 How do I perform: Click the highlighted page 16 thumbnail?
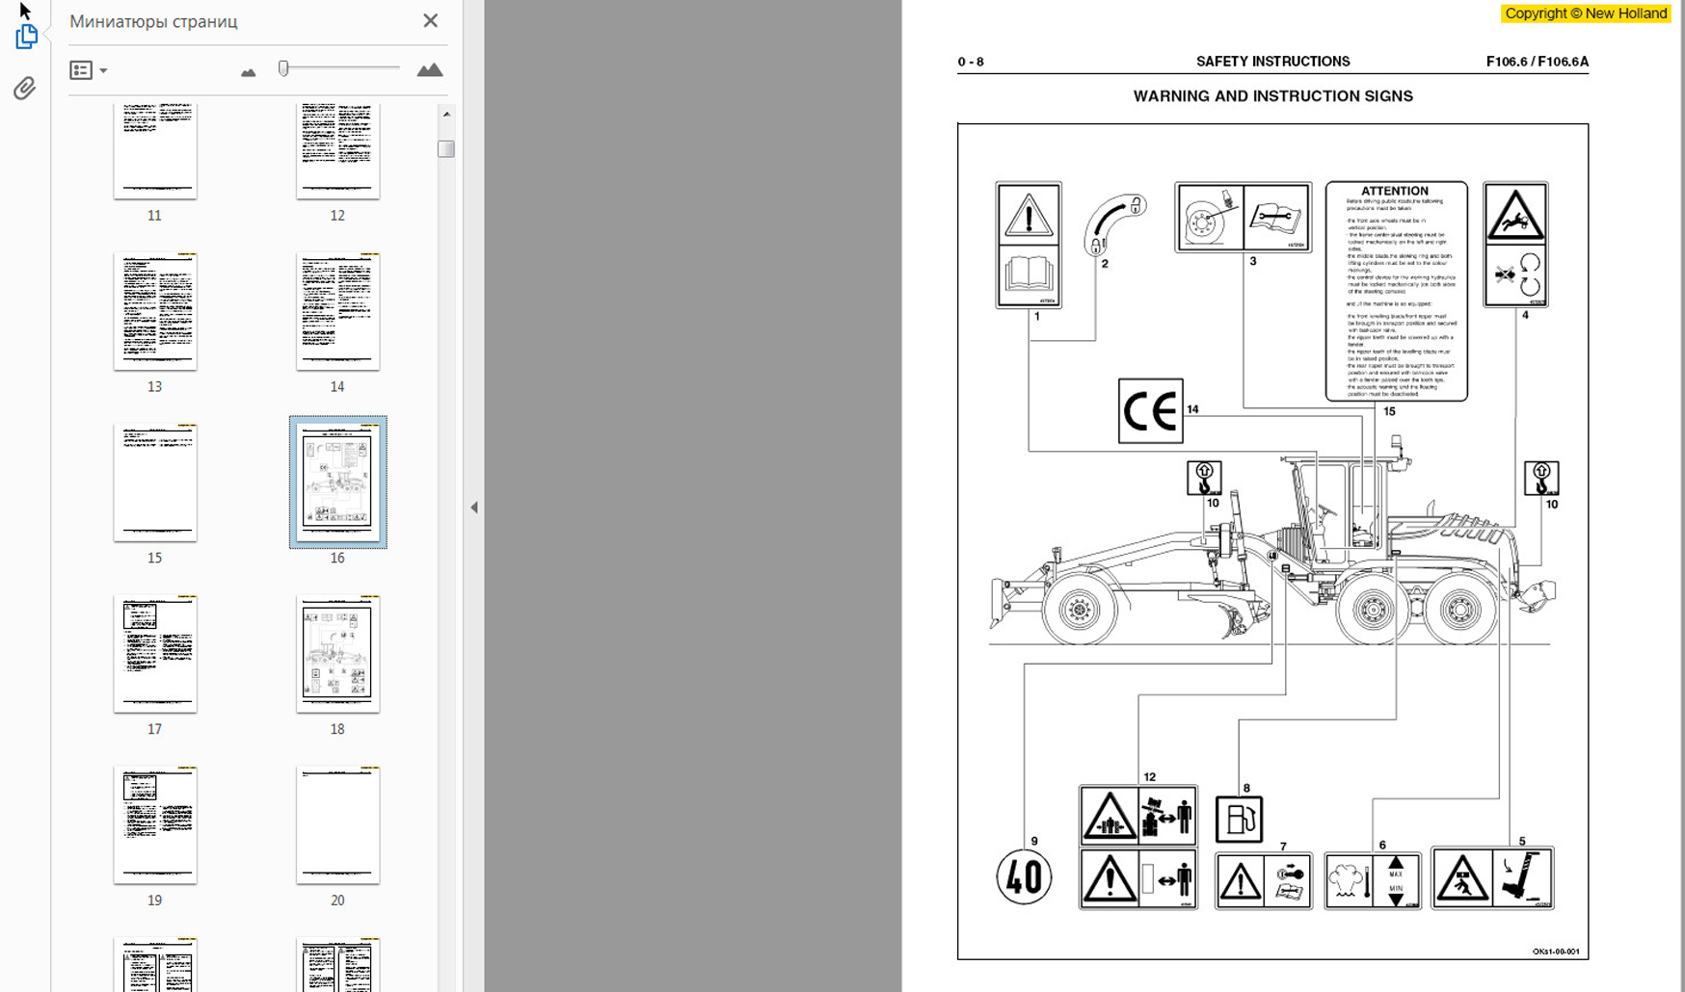[337, 483]
